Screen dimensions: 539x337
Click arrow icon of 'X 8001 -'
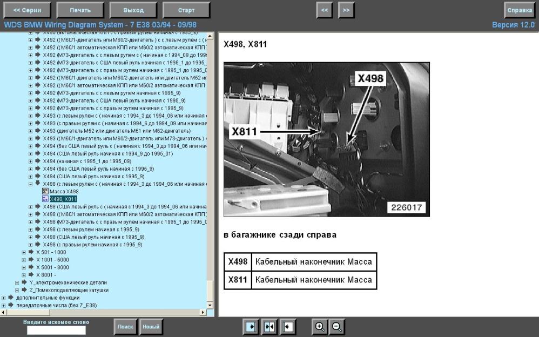[x=31, y=274]
